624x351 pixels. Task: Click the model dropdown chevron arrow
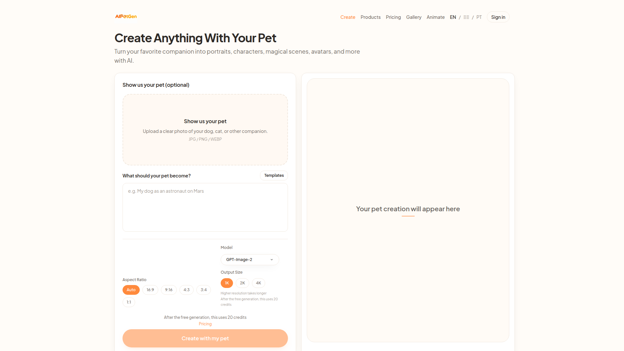point(272,260)
